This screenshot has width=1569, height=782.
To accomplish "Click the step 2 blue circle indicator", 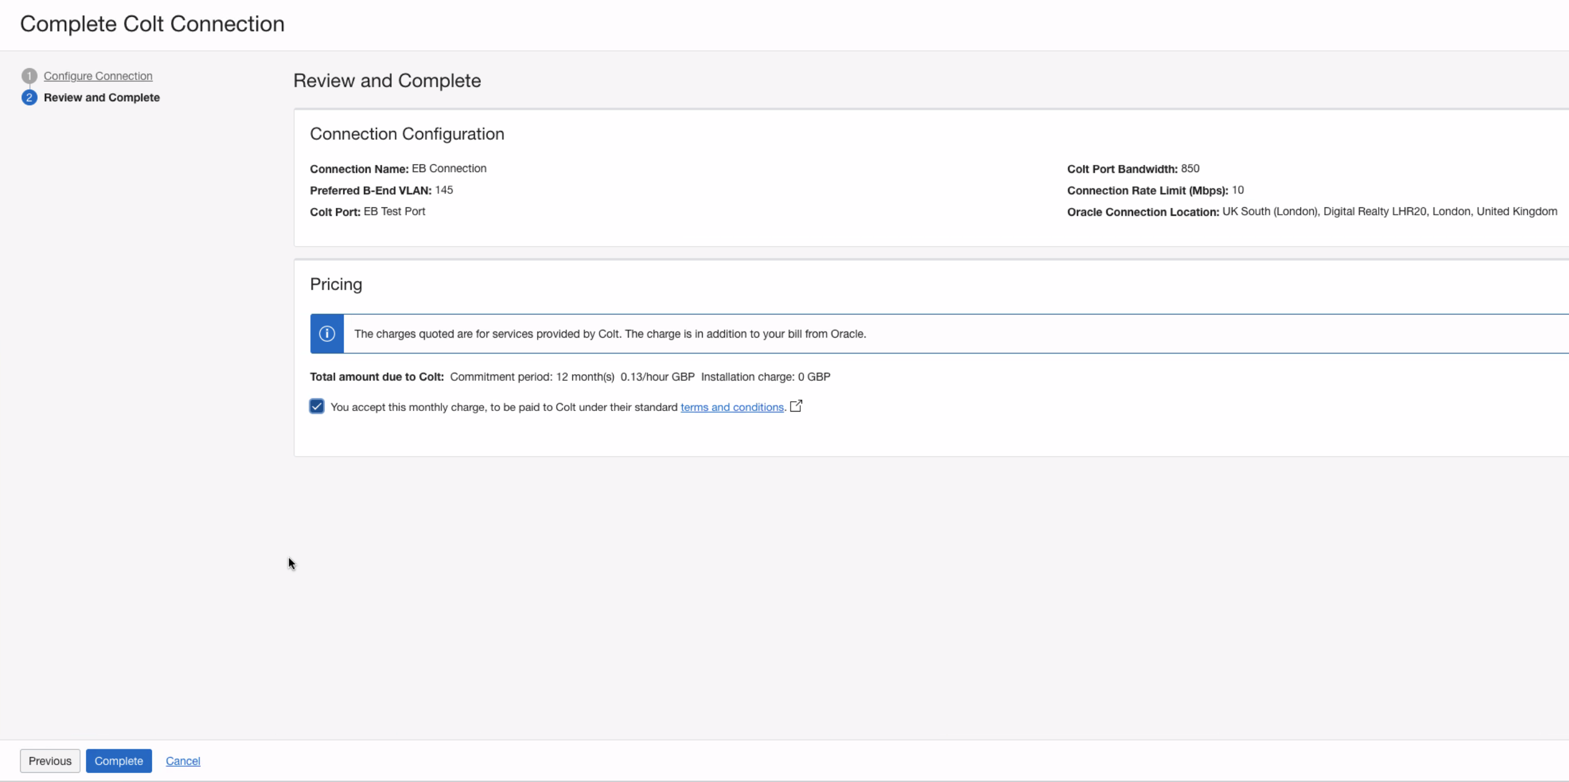I will click(x=28, y=97).
